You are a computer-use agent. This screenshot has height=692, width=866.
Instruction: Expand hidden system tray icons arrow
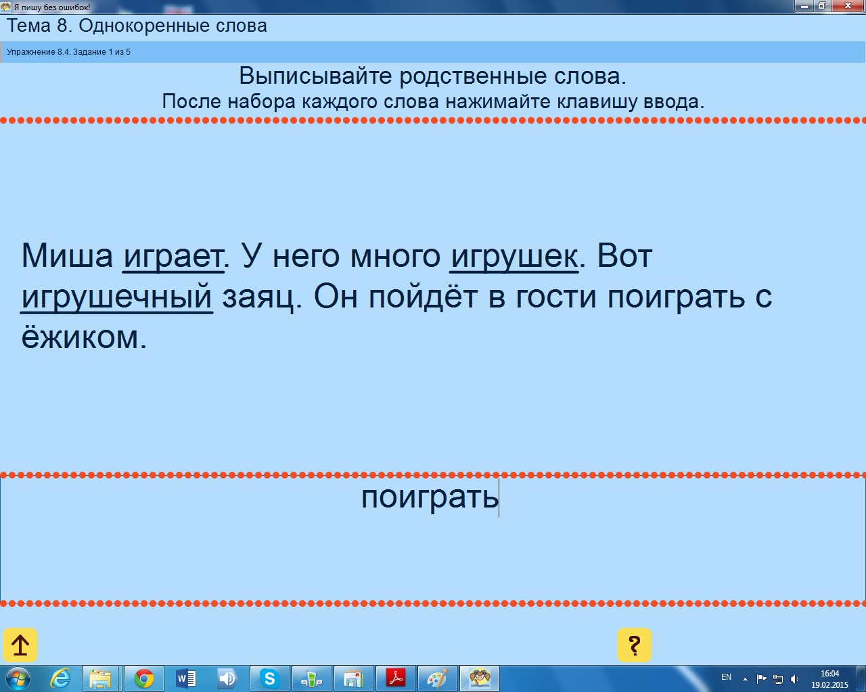[x=745, y=678]
